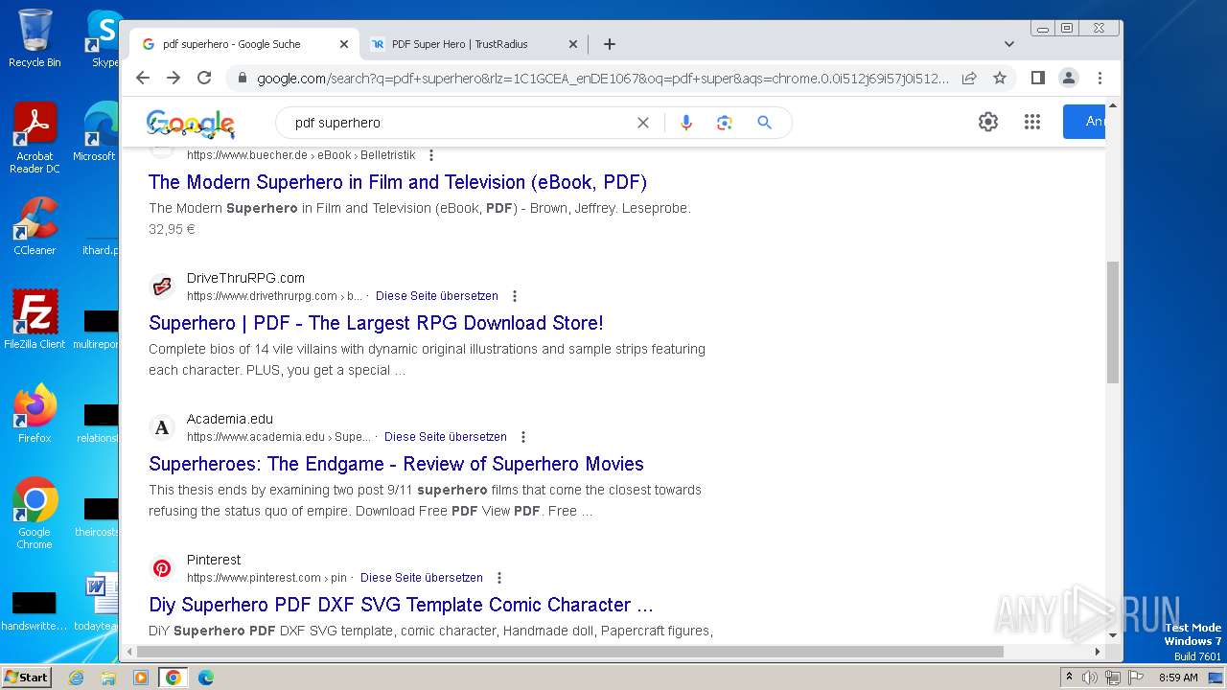Click the share page icon in address bar
Screen dimensions: 1227x690
tap(969, 78)
